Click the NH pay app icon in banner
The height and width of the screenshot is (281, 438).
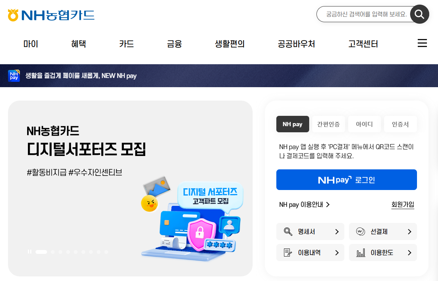pyautogui.click(x=14, y=76)
